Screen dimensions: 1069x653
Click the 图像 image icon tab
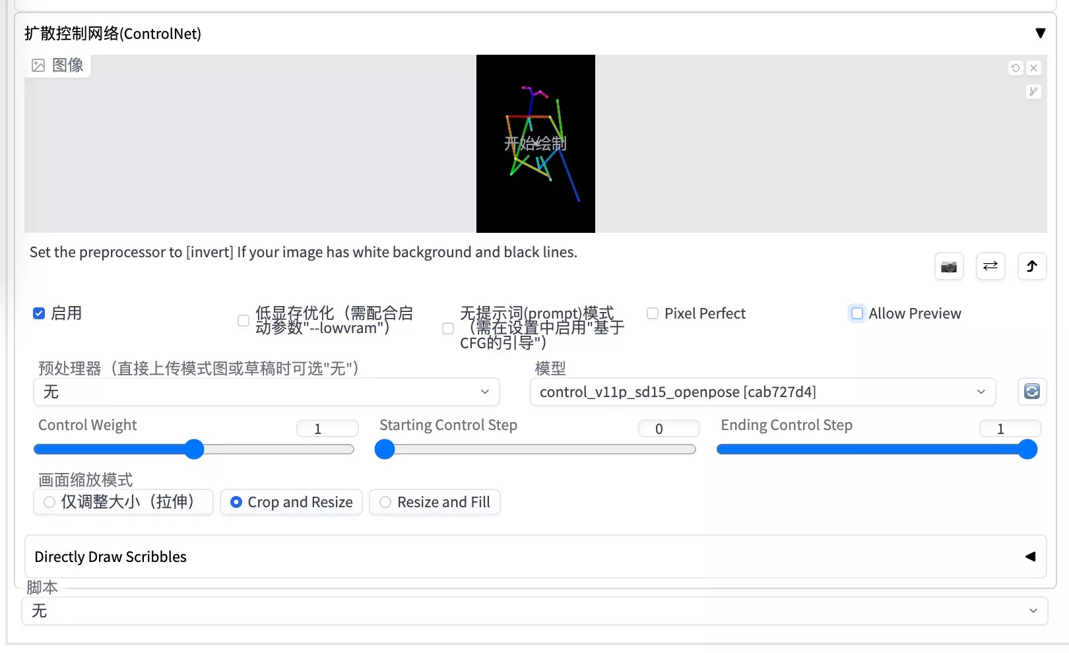[57, 65]
